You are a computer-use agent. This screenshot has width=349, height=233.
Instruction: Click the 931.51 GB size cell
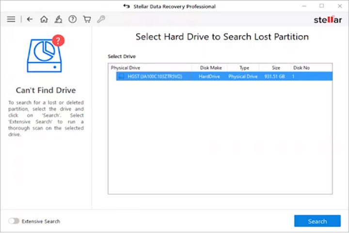tap(275, 77)
